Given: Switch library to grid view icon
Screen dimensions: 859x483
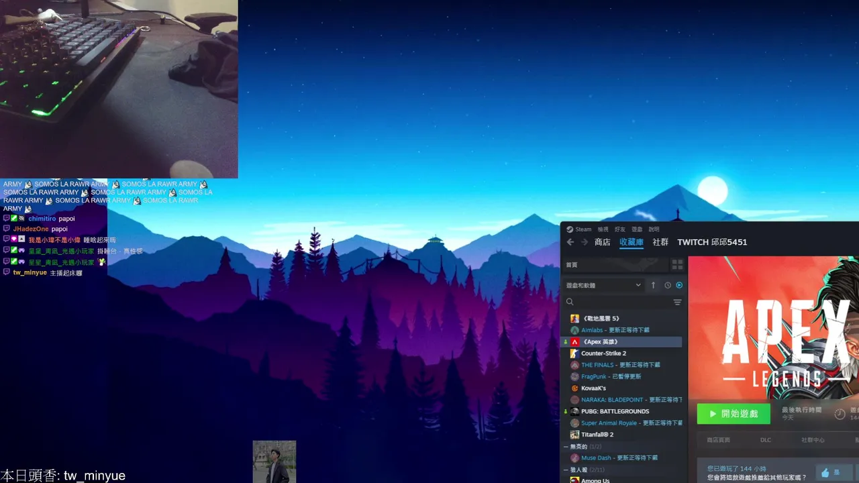Looking at the screenshot, I should coord(678,265).
